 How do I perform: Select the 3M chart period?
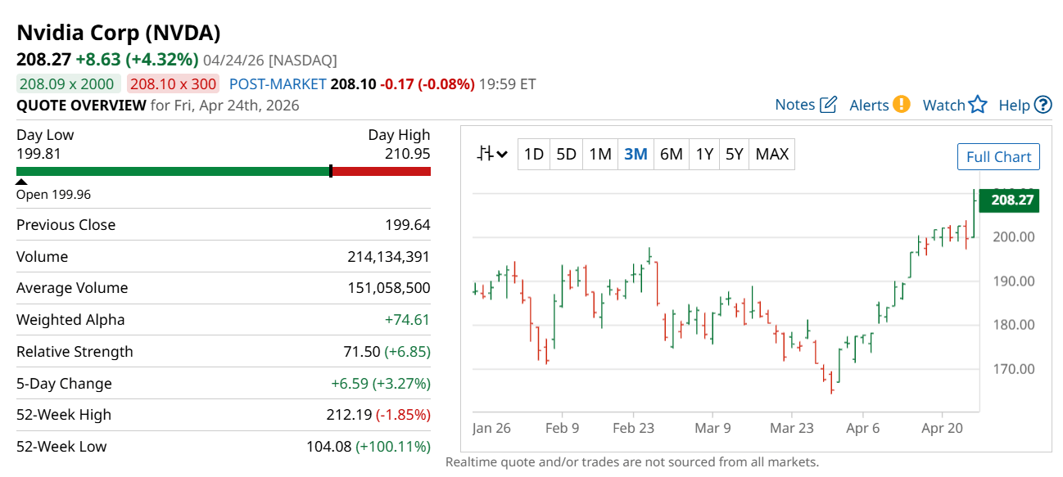pyautogui.click(x=636, y=154)
